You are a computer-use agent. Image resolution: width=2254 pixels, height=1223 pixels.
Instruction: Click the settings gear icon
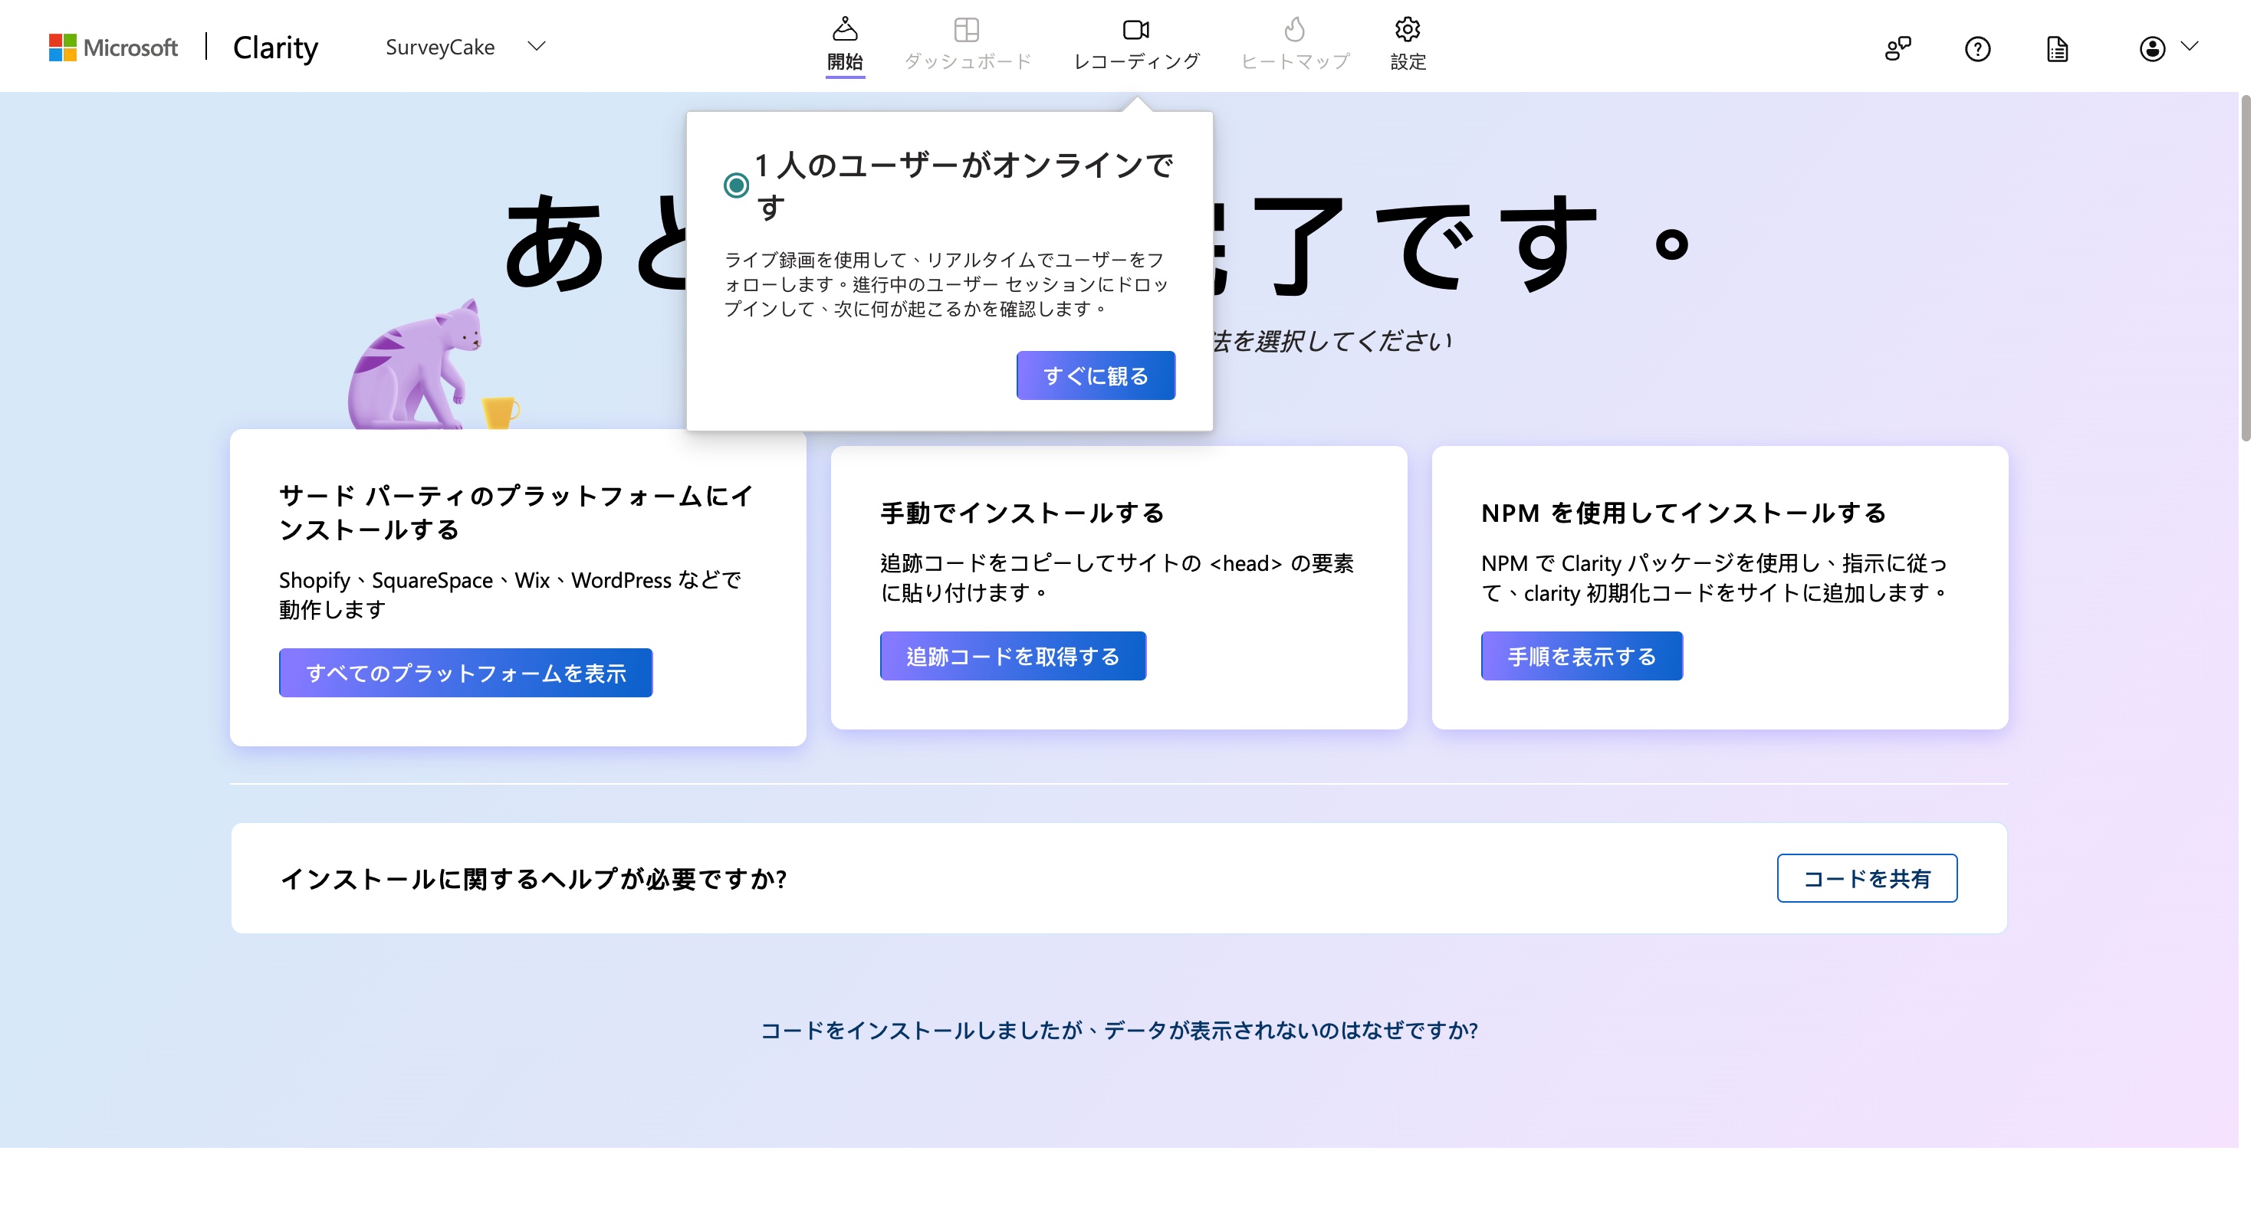(x=1407, y=29)
